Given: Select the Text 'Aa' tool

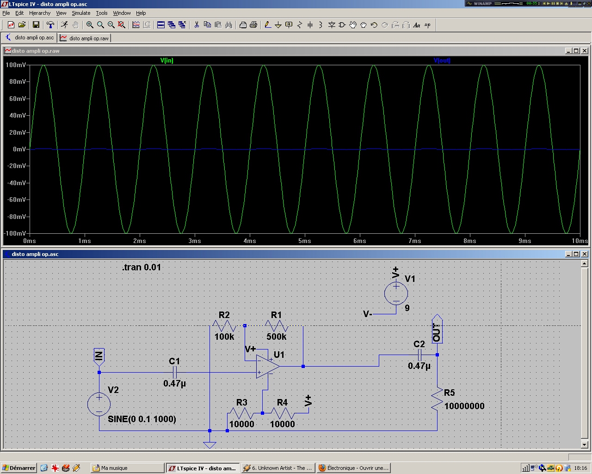Looking at the screenshot, I should [417, 25].
